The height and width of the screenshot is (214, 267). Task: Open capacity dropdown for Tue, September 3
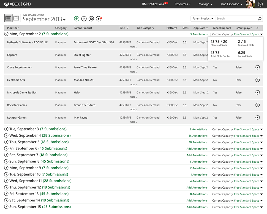point(261,129)
